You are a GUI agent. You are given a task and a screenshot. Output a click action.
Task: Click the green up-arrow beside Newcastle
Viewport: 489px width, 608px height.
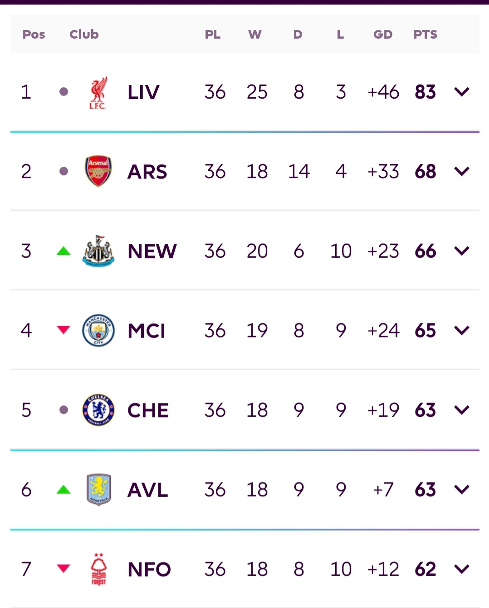tap(64, 250)
